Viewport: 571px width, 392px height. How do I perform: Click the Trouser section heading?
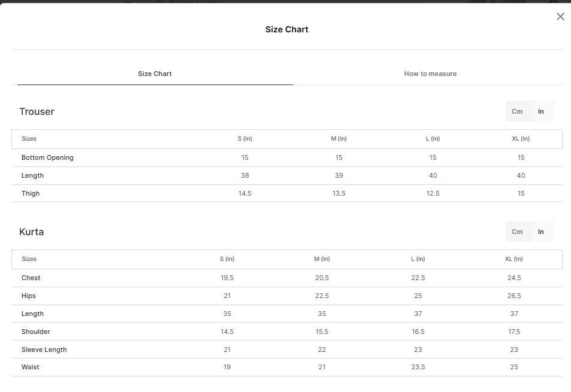point(37,112)
